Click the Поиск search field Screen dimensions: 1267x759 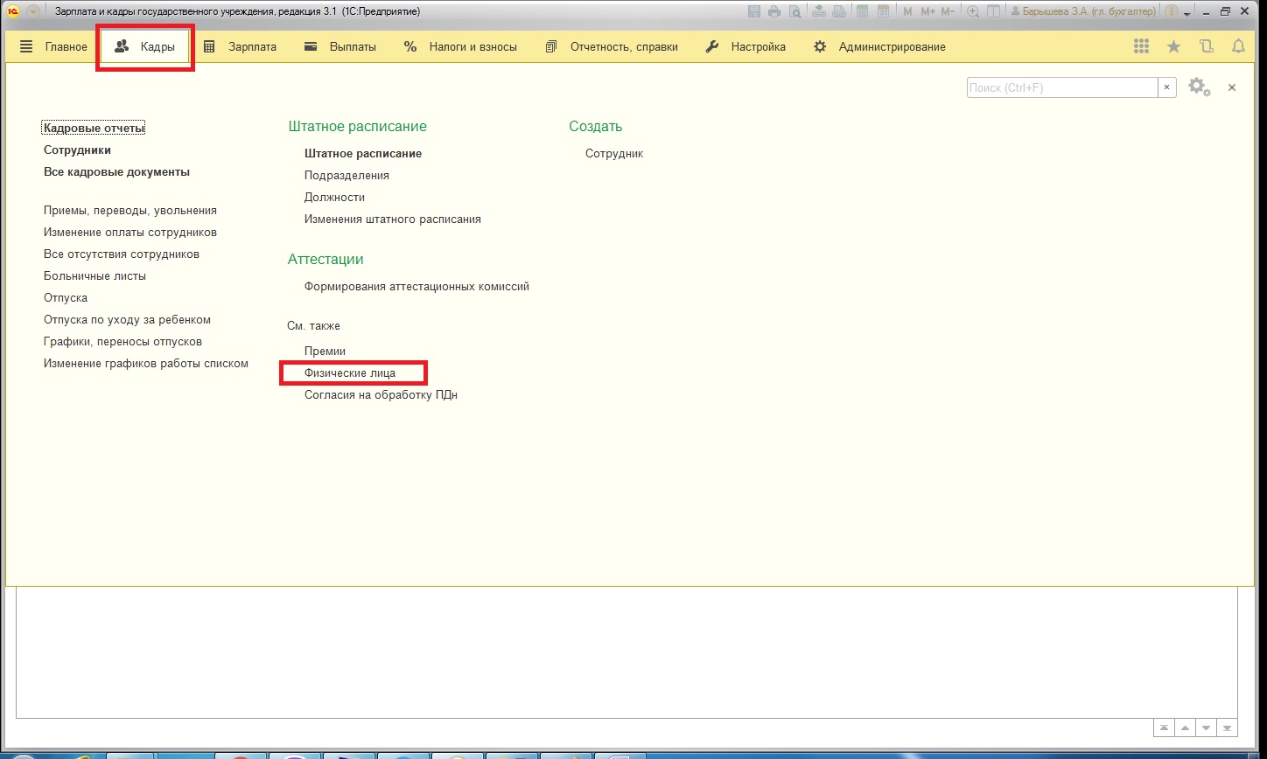pyautogui.click(x=1061, y=87)
